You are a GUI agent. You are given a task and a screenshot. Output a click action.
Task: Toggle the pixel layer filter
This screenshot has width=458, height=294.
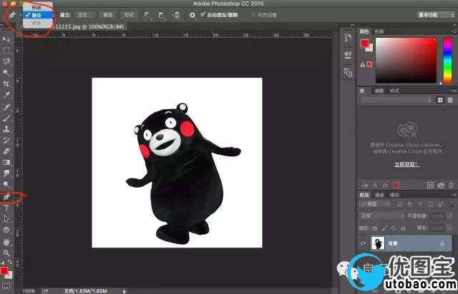tap(399, 204)
